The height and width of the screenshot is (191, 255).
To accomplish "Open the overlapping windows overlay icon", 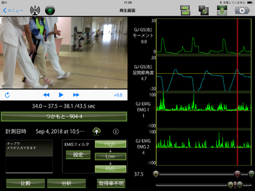I will click(x=203, y=10).
